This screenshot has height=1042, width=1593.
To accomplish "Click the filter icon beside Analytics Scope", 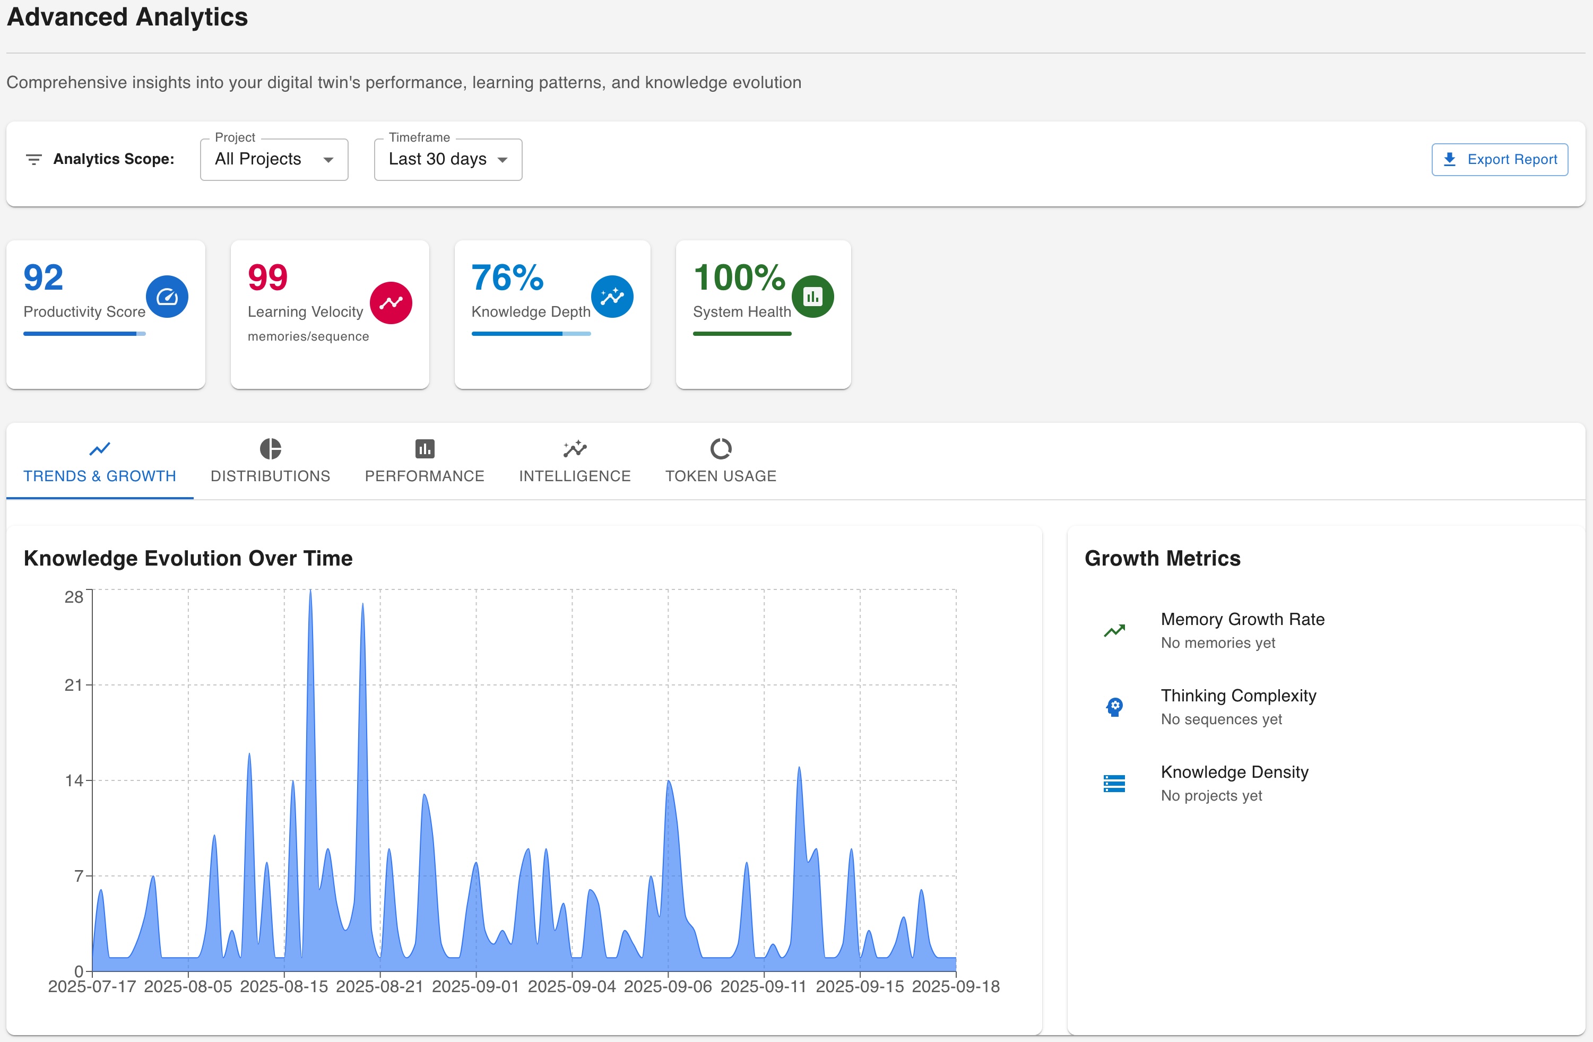I will click(x=33, y=159).
